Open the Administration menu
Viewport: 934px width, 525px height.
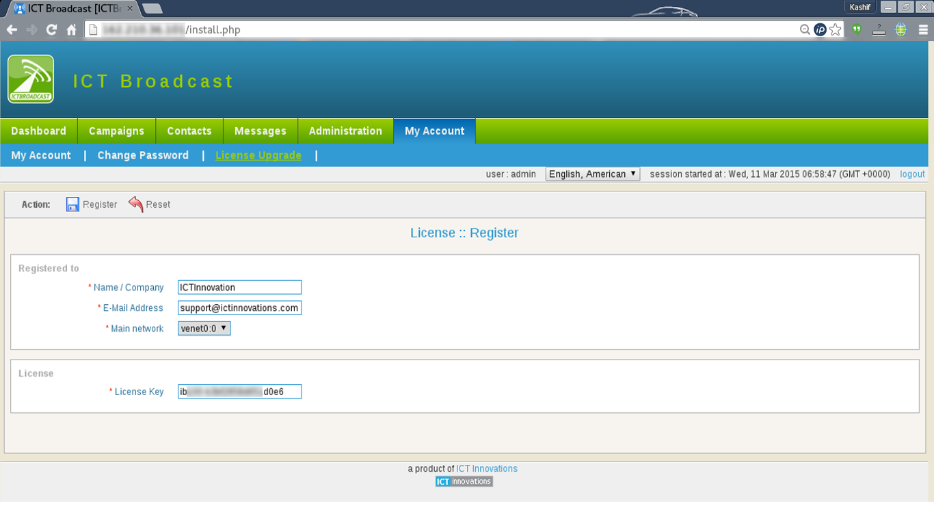click(345, 131)
